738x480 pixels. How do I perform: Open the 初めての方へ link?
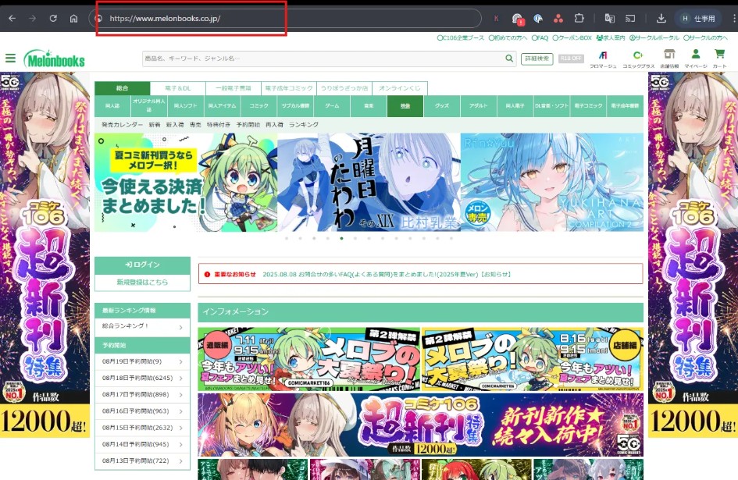pos(508,37)
